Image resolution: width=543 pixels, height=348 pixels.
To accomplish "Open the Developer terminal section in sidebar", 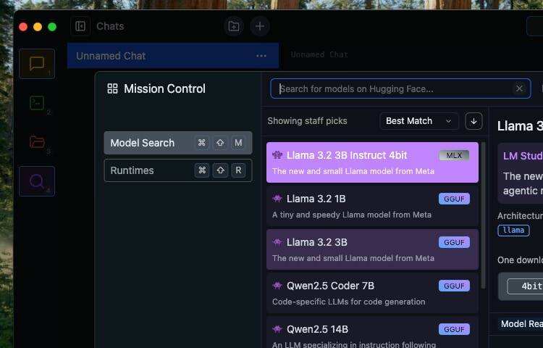I will pos(37,103).
